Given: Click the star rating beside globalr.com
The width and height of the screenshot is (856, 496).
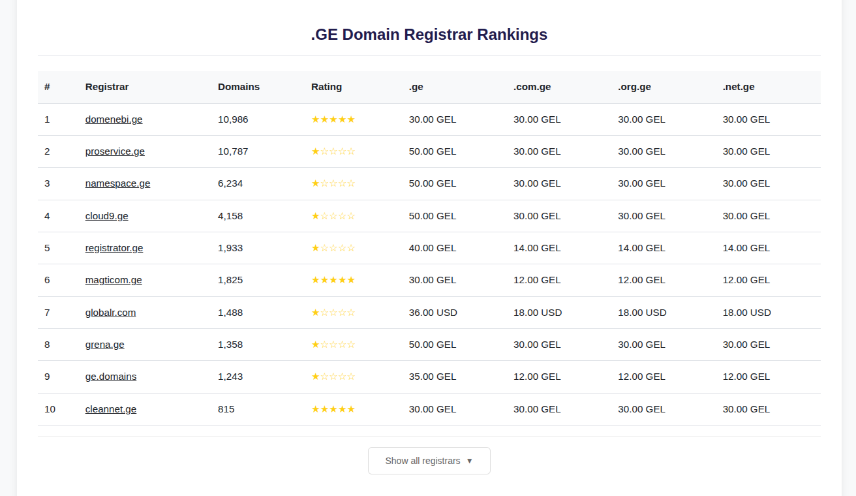Looking at the screenshot, I should [333, 312].
